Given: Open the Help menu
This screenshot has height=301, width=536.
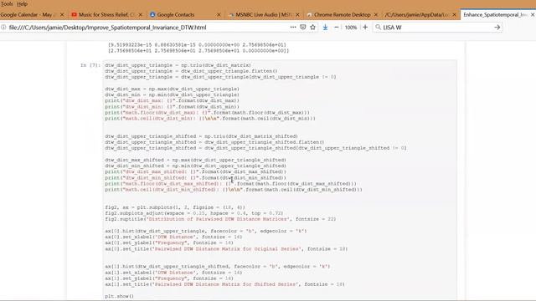Looking at the screenshot, I should (x=23, y=3).
